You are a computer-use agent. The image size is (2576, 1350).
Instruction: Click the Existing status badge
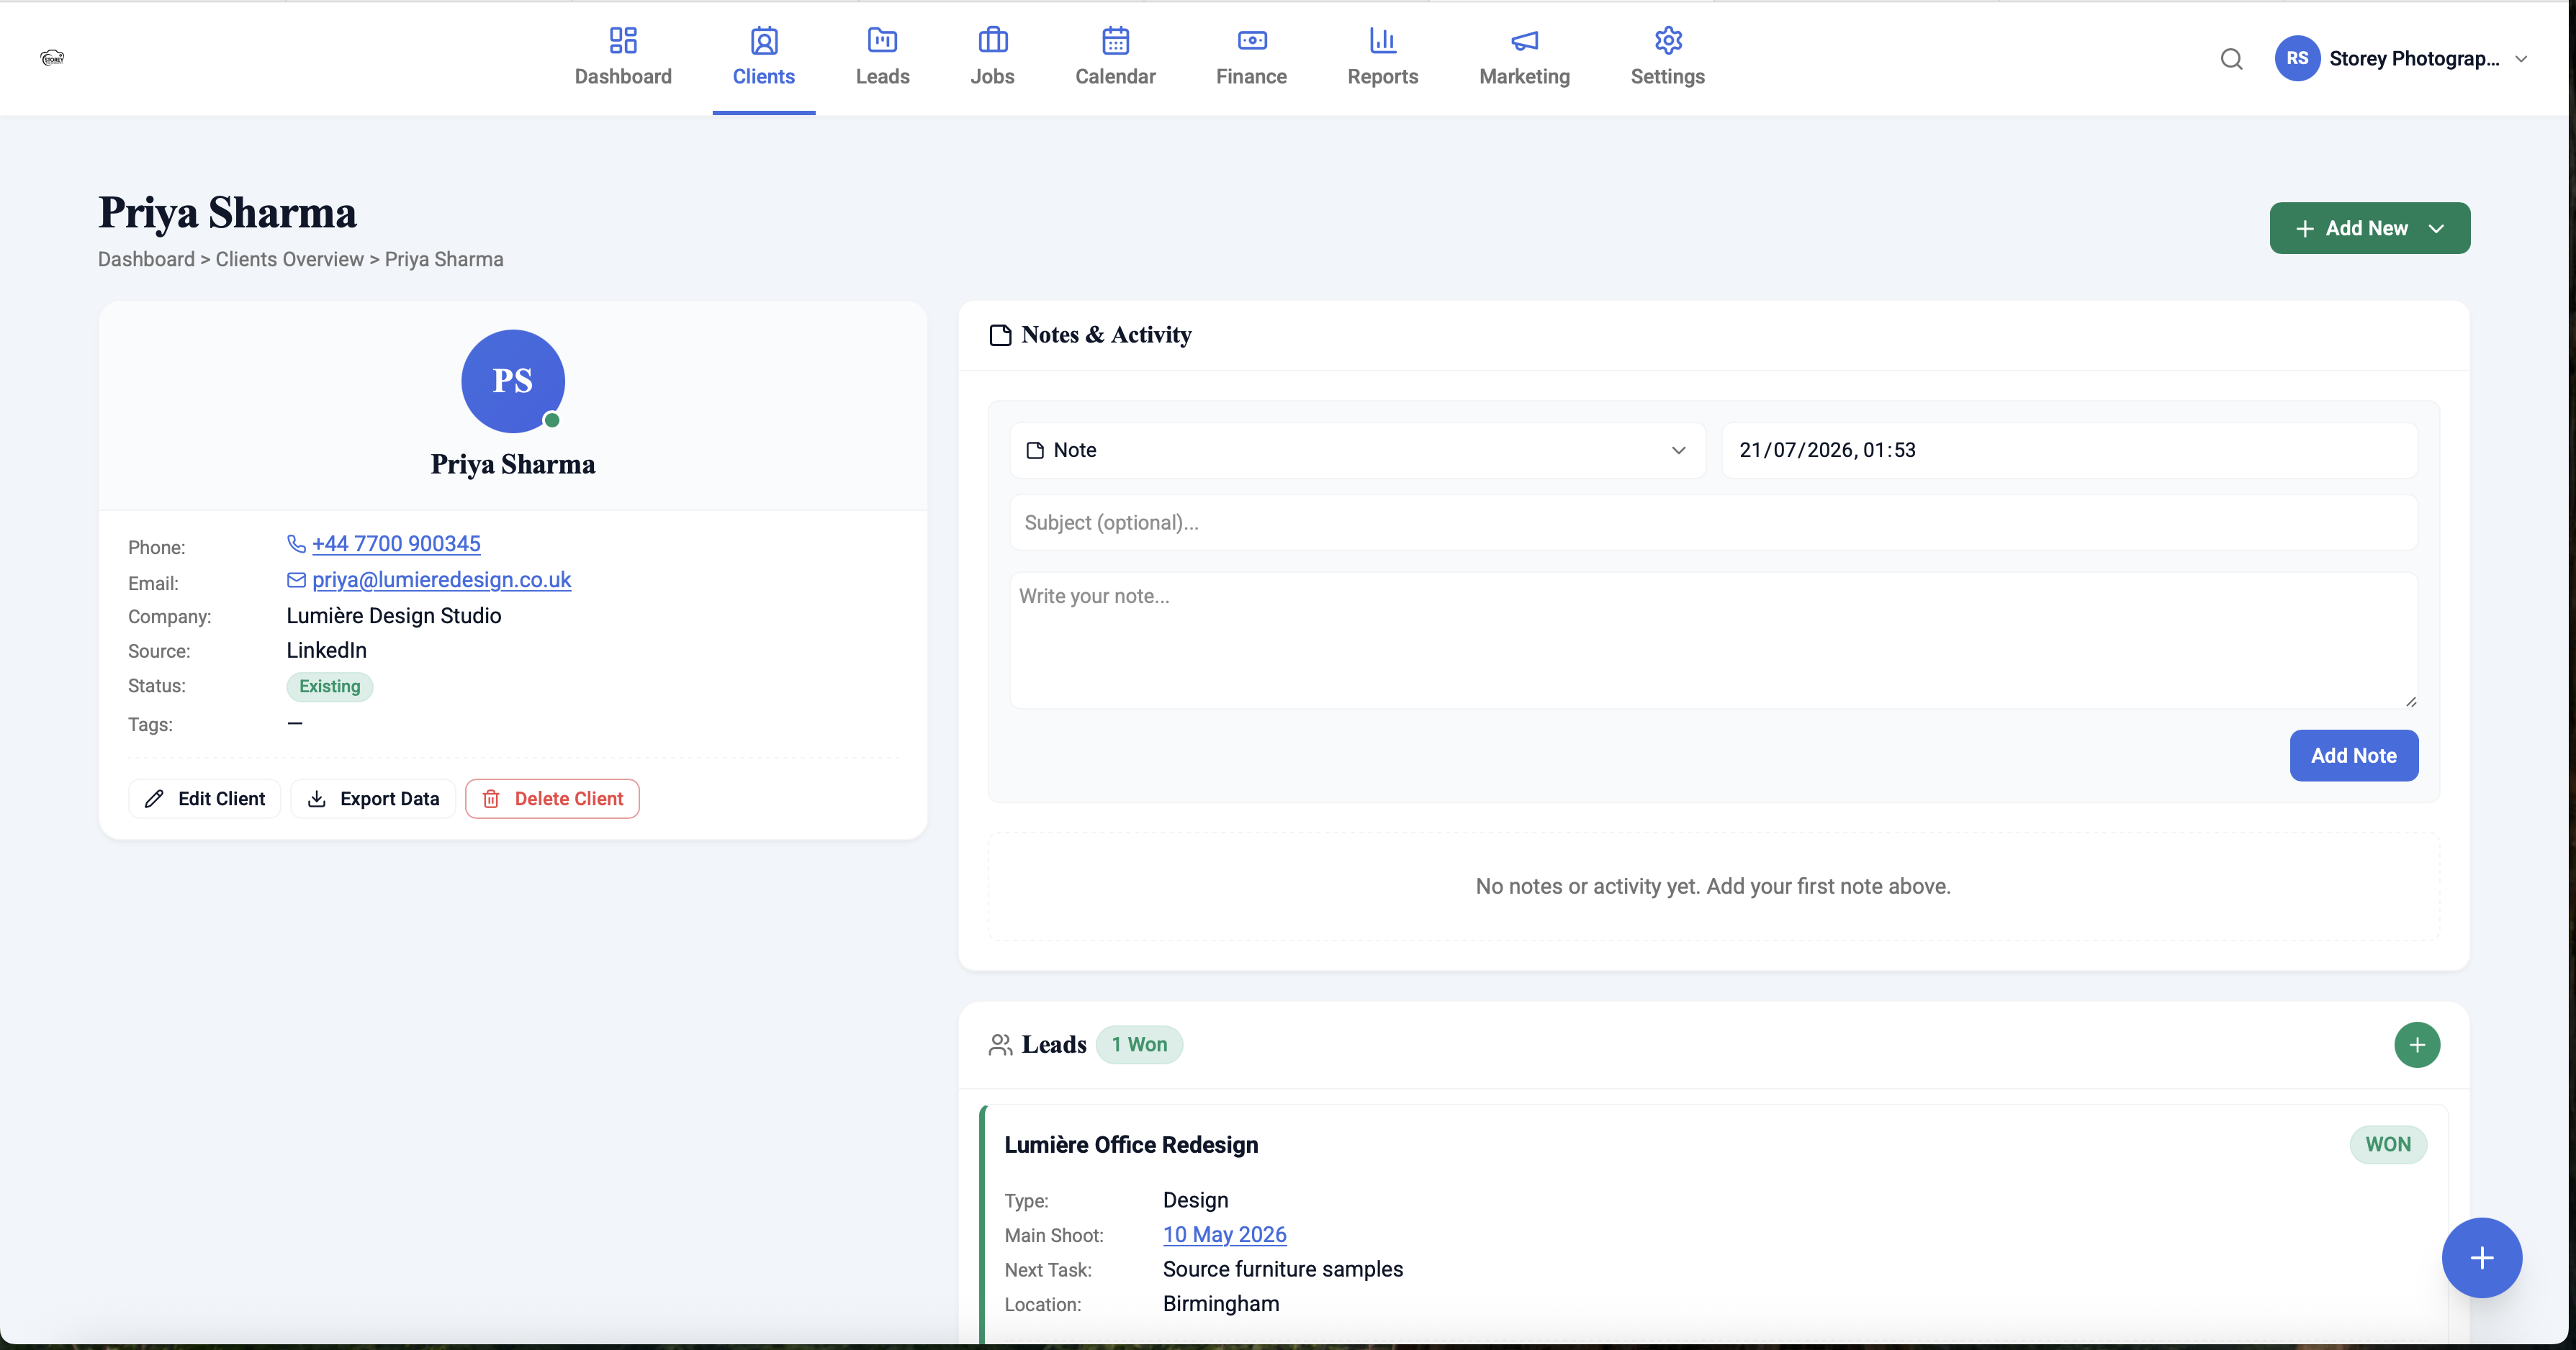329,687
